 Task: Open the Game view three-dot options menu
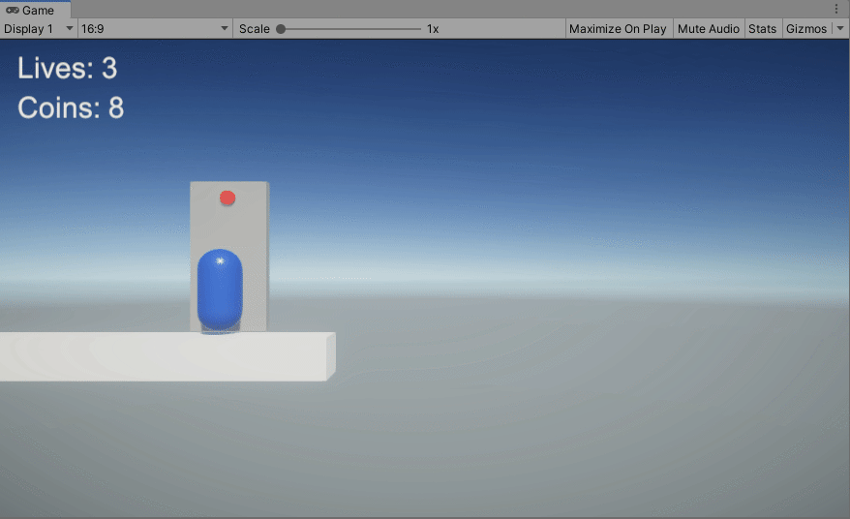(836, 9)
